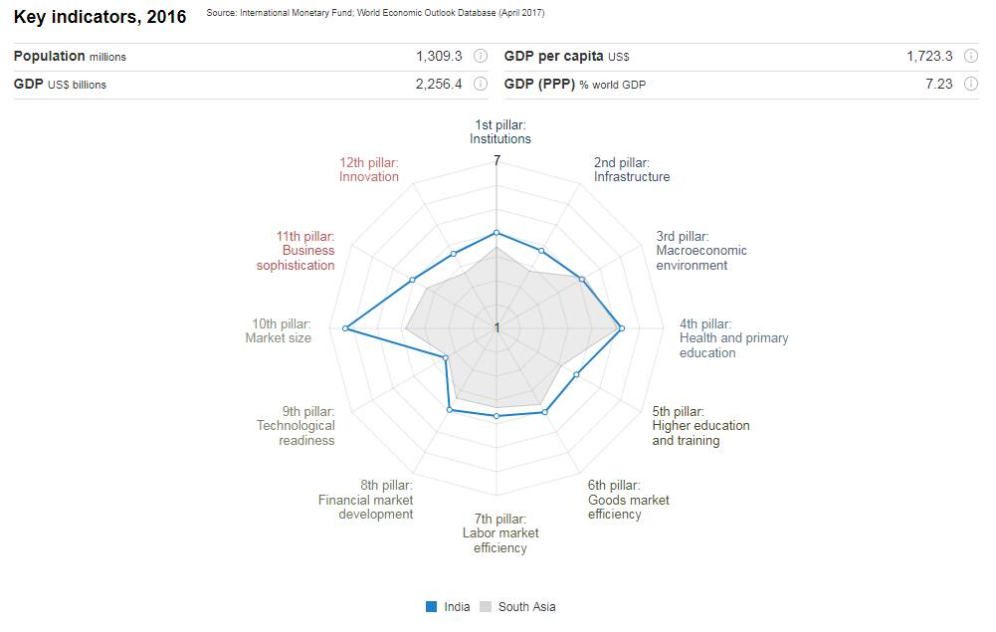Viewport: 996px width, 632px height.
Task: Open the 2nd pillar: Infrastructure label
Action: [x=632, y=170]
